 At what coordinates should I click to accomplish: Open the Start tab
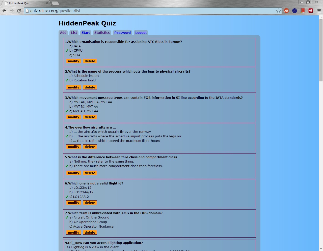(x=86, y=33)
